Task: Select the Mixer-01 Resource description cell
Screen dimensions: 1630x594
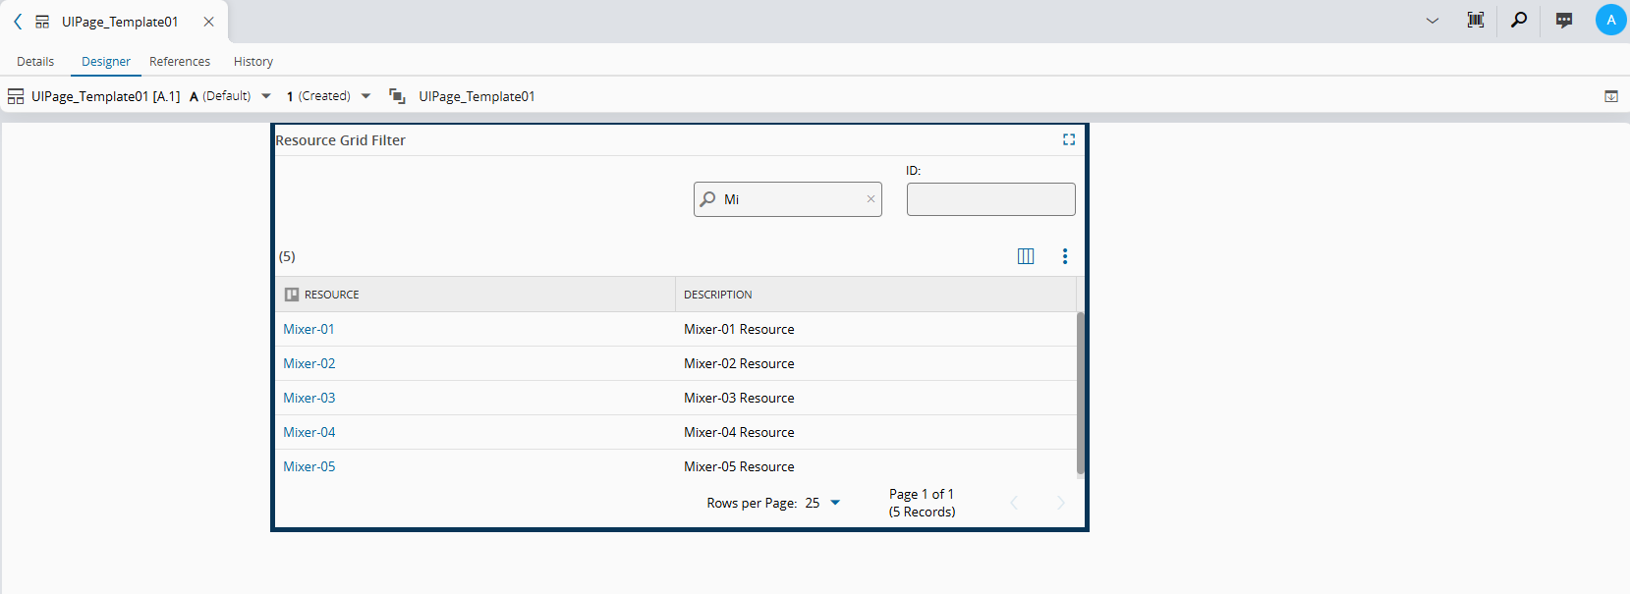Action: pyautogui.click(x=875, y=329)
